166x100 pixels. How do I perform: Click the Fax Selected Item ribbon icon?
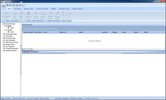coord(6,13)
